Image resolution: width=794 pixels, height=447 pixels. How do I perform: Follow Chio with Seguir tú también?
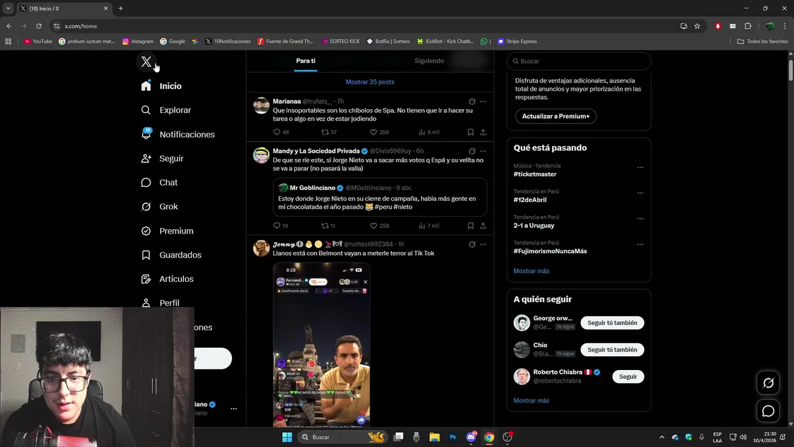point(612,350)
